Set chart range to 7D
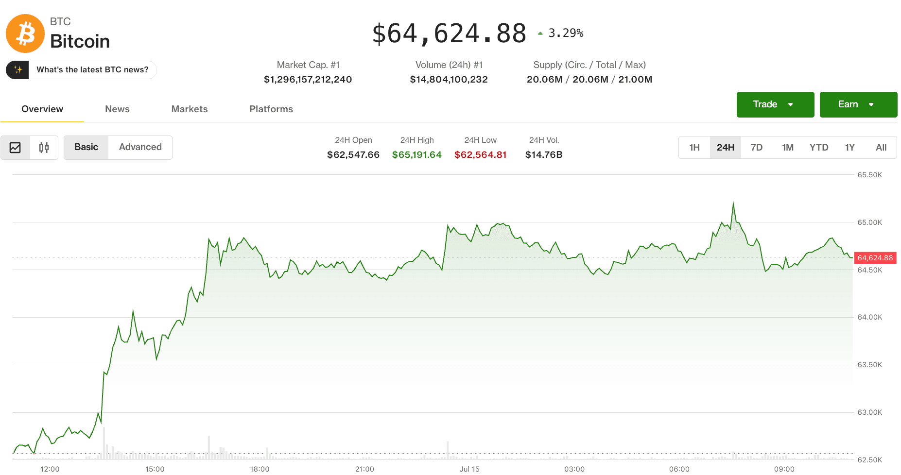The height and width of the screenshot is (475, 901). coord(757,148)
